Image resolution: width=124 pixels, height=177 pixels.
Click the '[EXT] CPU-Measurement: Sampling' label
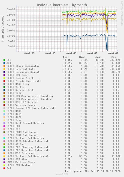(30, 96)
